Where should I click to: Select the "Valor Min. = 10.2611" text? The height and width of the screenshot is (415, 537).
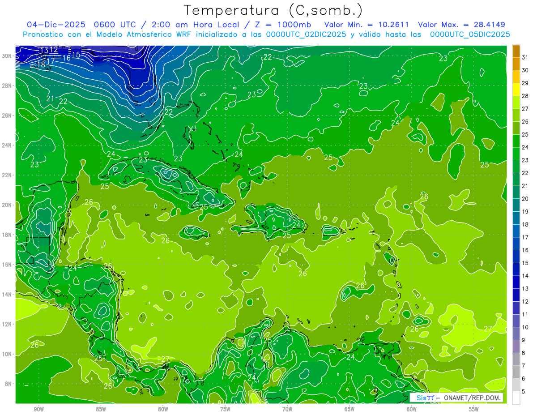[x=367, y=25]
